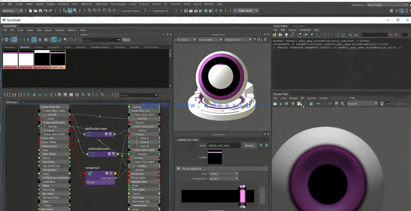
Task: Click the refresh icon in Render View toolbar
Action: (x=382, y=104)
